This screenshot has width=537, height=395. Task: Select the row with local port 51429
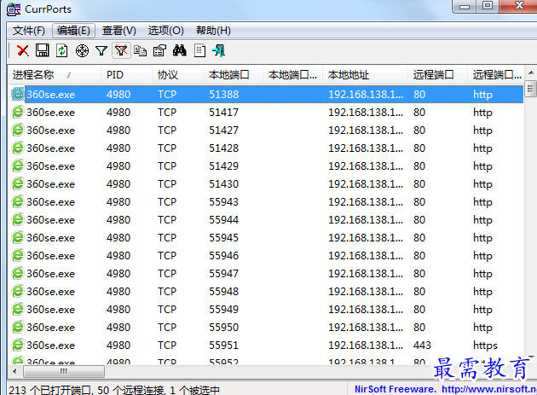tap(266, 166)
